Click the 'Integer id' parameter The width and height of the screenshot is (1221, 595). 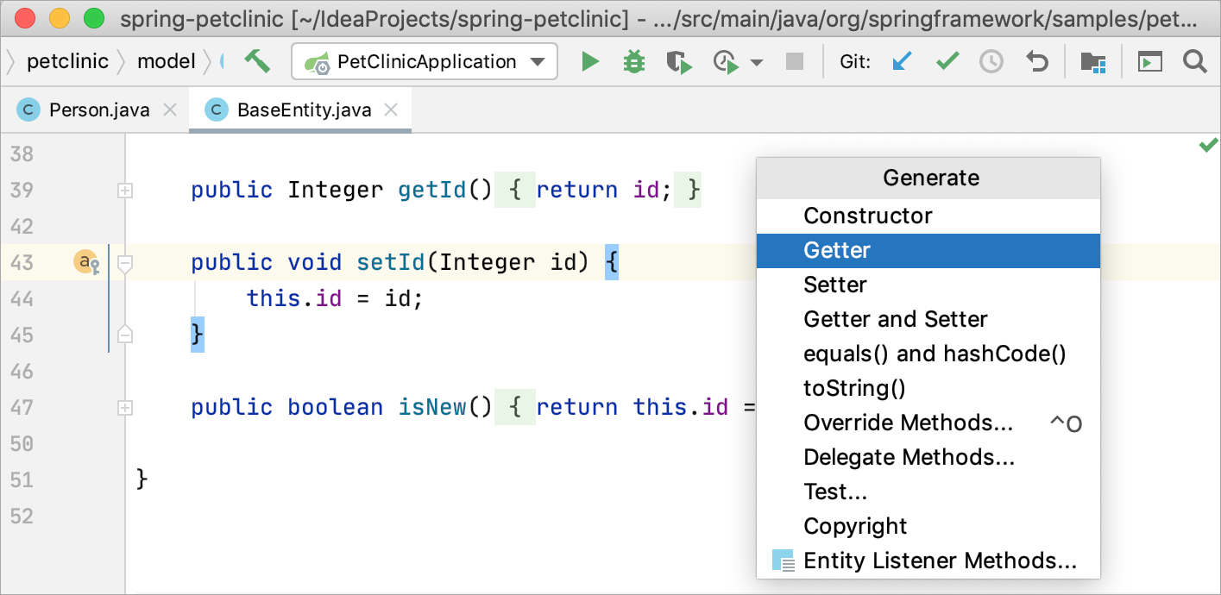507,262
